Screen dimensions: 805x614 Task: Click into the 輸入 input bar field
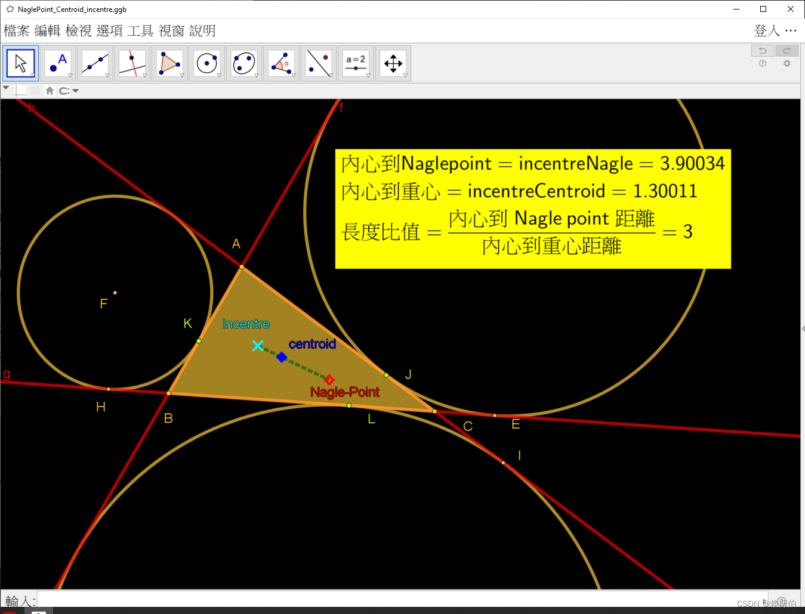tap(402, 599)
